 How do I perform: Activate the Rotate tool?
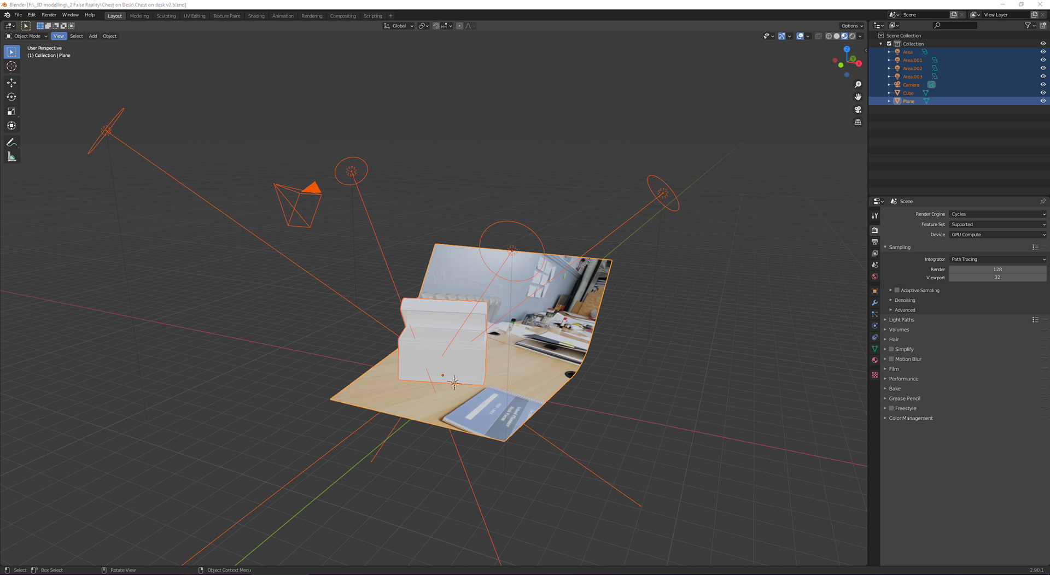[x=11, y=97]
